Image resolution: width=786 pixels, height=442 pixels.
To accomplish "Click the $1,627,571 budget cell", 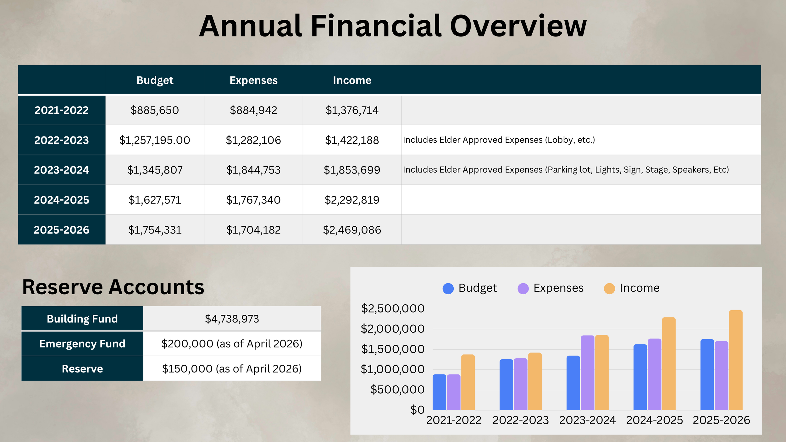I will [x=155, y=200].
